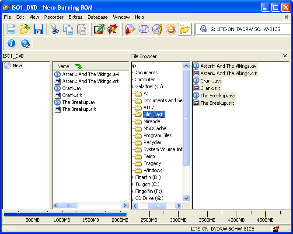Select the Galadriel (C:) drive in tree
Screen dimensions: 293x234
click(149, 86)
